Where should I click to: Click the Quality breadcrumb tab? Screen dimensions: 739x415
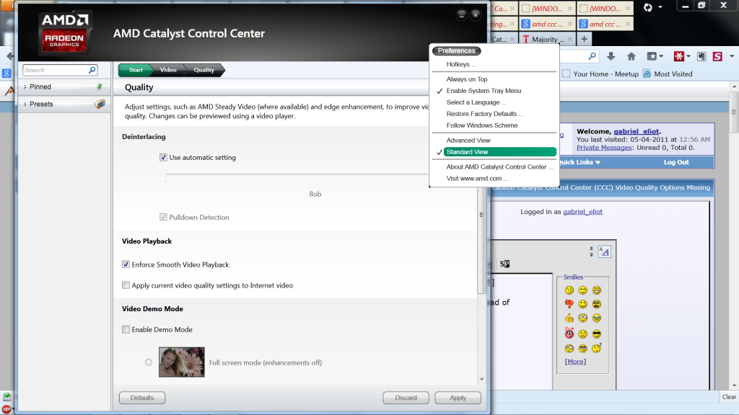[204, 70]
